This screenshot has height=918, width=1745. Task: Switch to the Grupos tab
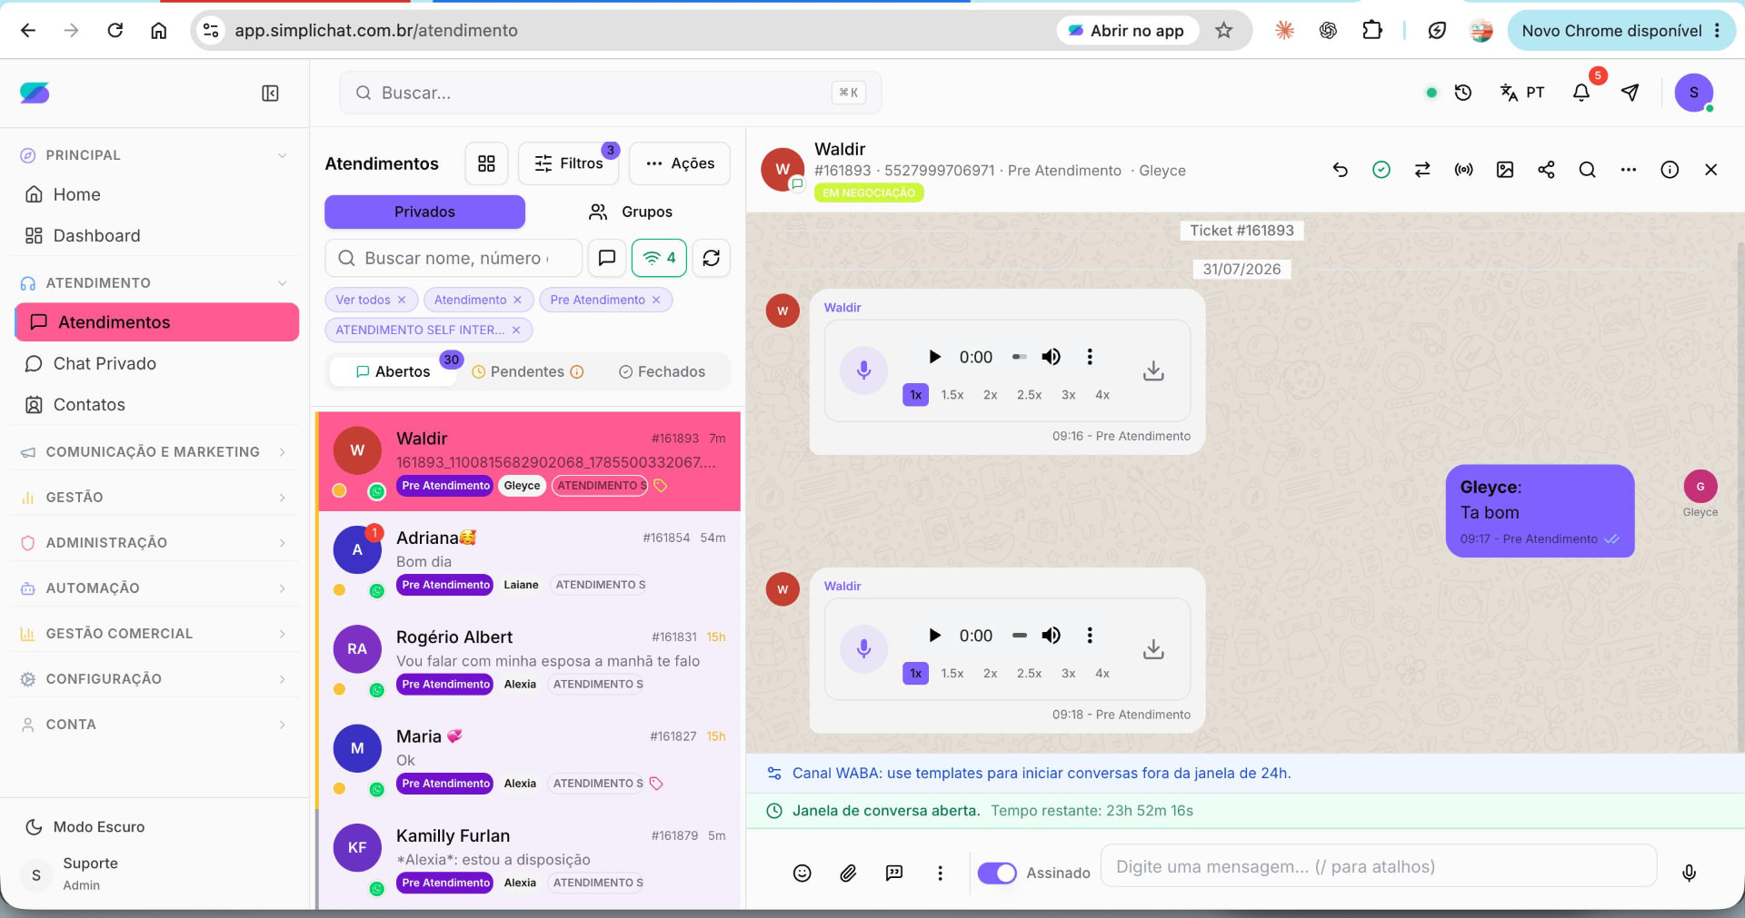[631, 212]
